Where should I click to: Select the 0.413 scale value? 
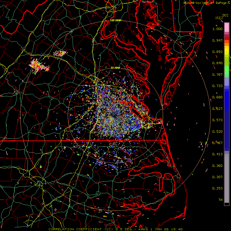point(217,154)
